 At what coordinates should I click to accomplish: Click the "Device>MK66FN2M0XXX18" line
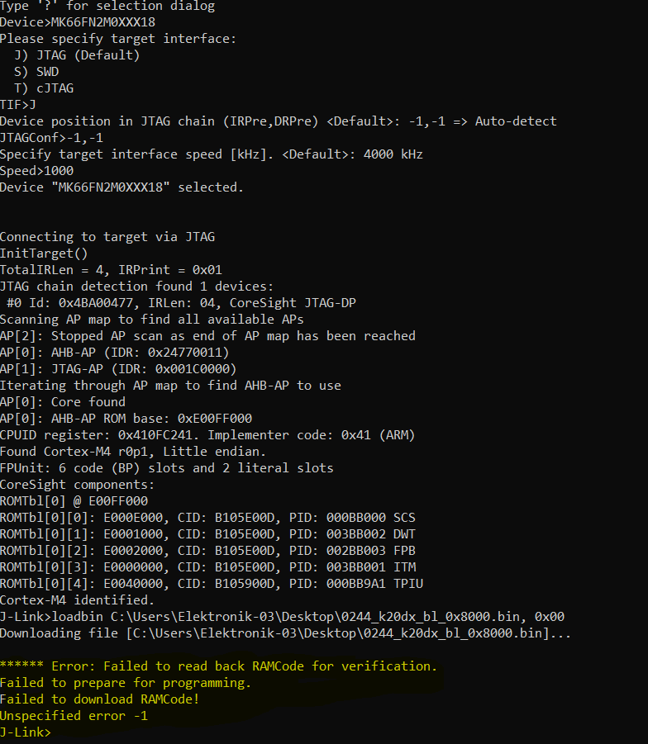[x=77, y=22]
